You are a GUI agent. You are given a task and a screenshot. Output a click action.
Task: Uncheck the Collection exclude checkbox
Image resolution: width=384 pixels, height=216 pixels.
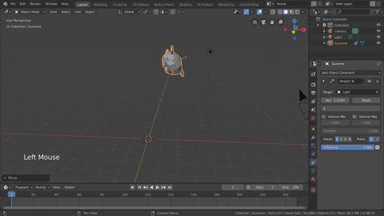pos(324,25)
